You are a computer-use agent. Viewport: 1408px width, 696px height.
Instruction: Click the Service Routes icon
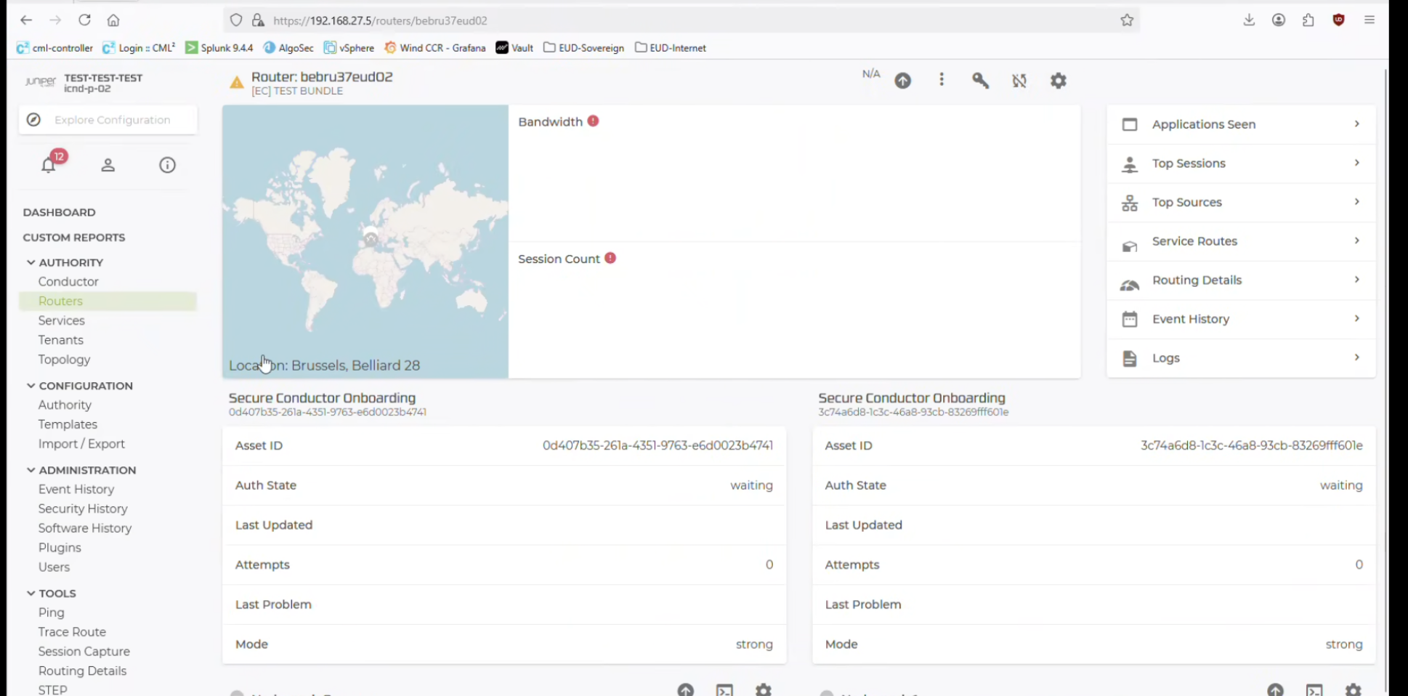click(x=1130, y=246)
